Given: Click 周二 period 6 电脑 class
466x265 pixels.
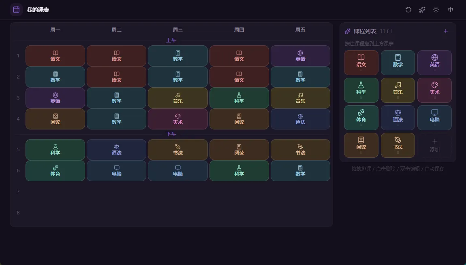Looking at the screenshot, I should pyautogui.click(x=117, y=171).
